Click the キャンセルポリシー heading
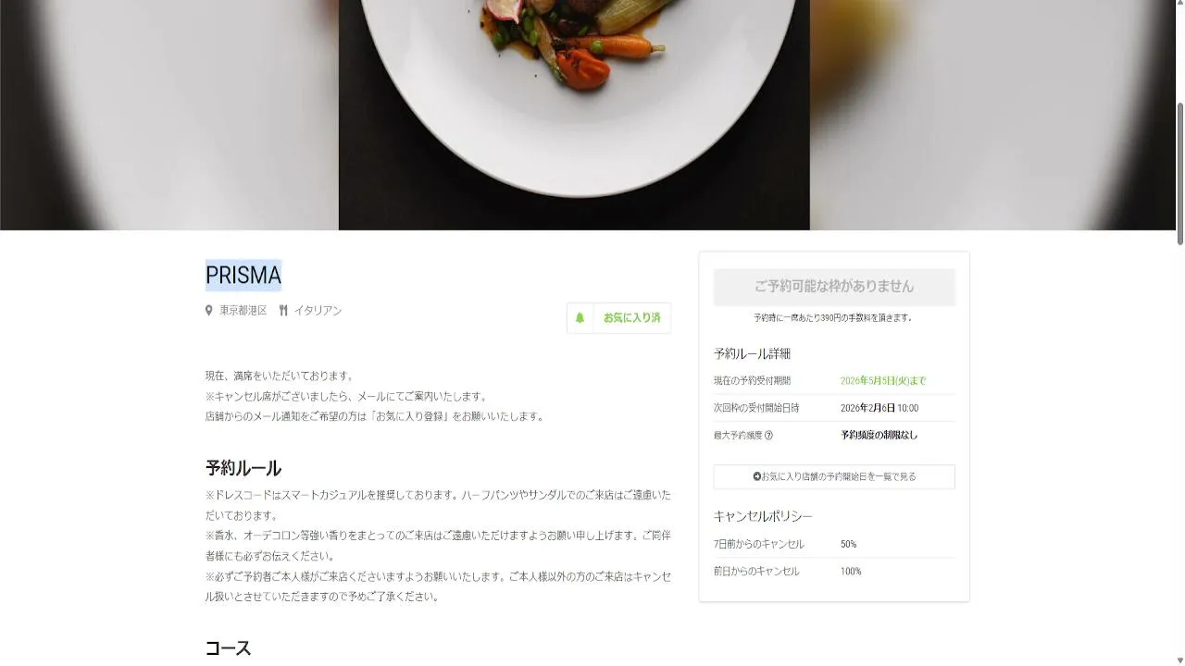The width and height of the screenshot is (1185, 666). (763, 516)
